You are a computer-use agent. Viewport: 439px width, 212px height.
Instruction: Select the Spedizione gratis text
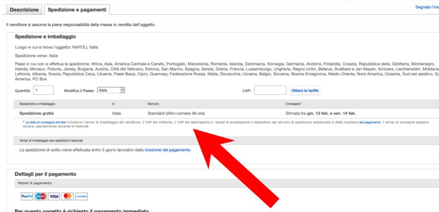[36, 113]
